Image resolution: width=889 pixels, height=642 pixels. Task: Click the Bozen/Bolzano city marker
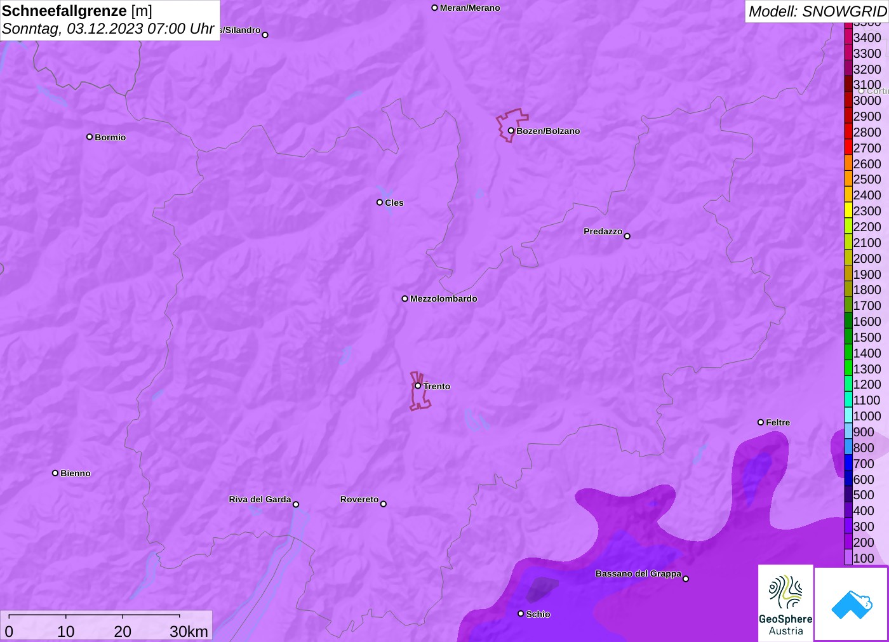click(511, 131)
